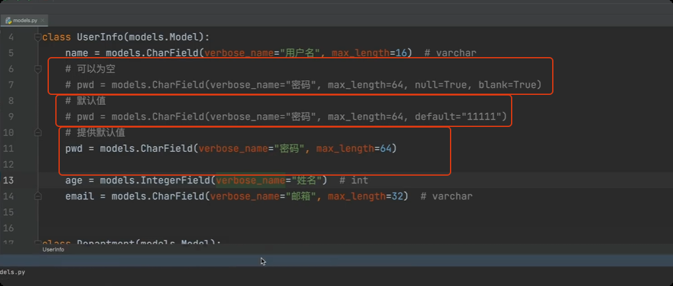The width and height of the screenshot is (673, 286).
Task: Click the comment # 提供默认值
Action: click(95, 133)
